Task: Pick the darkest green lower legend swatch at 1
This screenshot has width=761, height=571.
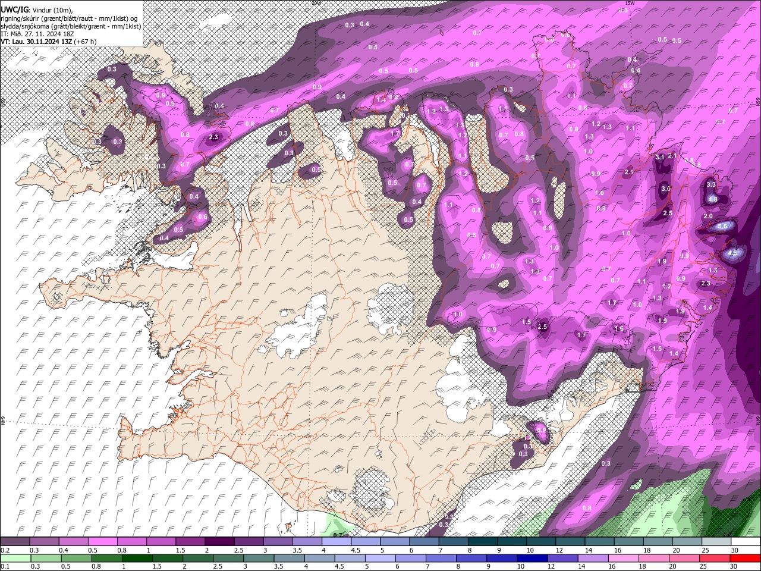Action: pyautogui.click(x=137, y=559)
